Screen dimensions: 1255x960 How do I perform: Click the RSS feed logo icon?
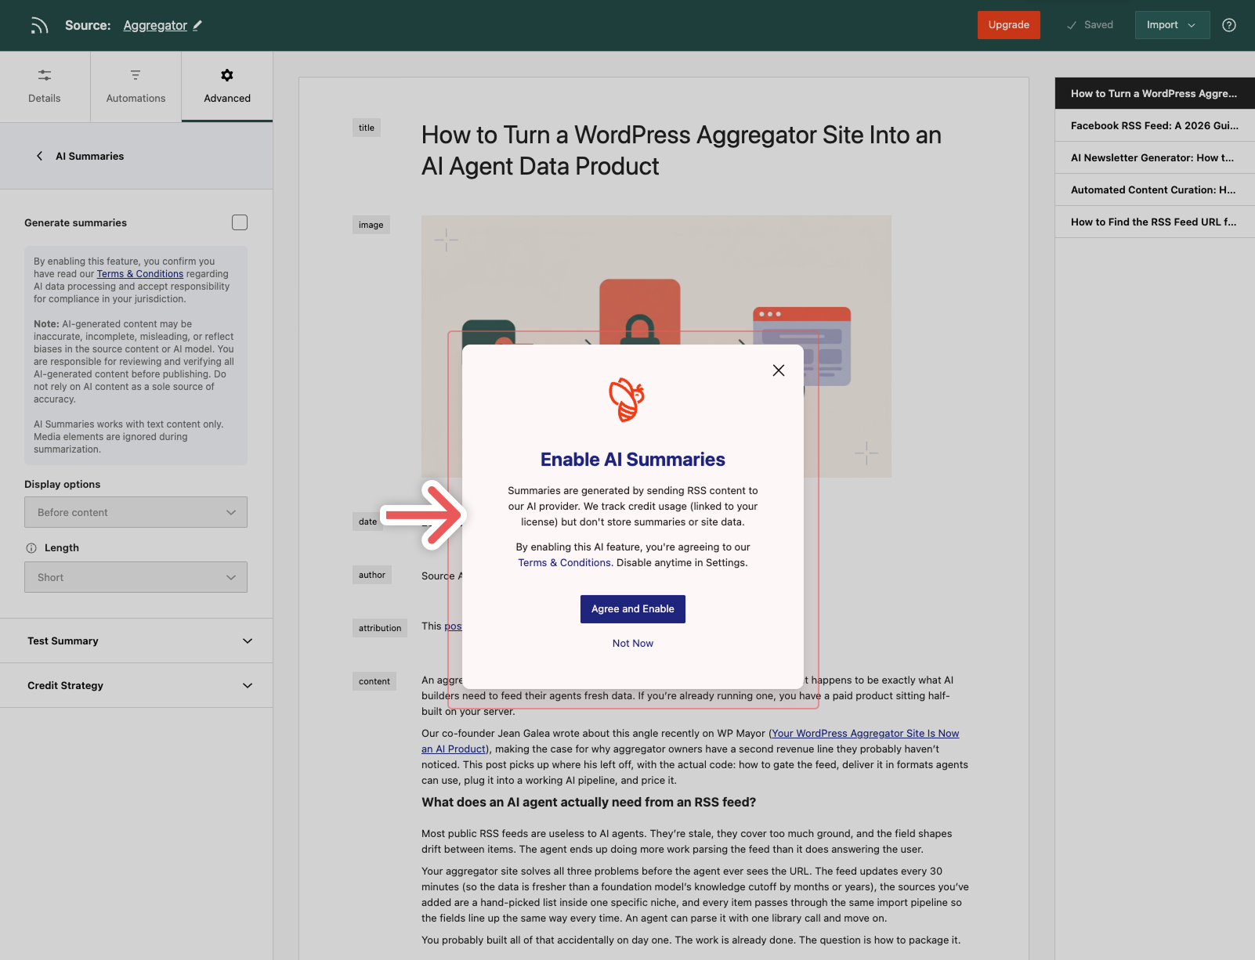(39, 26)
